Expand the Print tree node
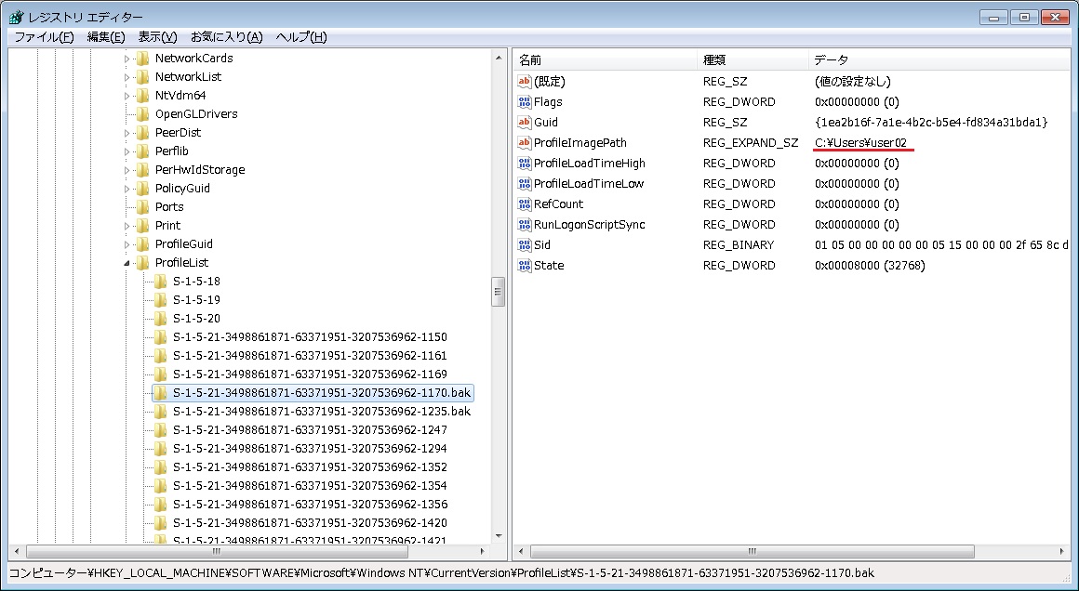The width and height of the screenshot is (1079, 591). (x=127, y=226)
